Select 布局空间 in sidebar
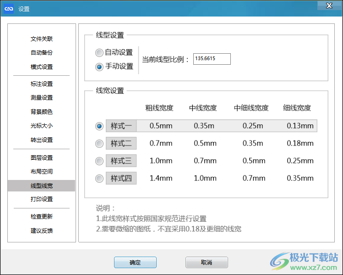 coord(42,172)
